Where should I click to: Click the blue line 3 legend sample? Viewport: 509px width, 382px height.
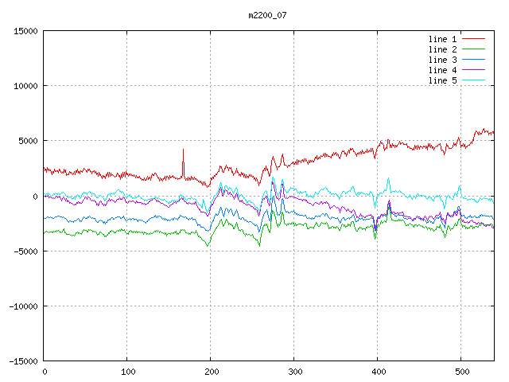point(473,60)
